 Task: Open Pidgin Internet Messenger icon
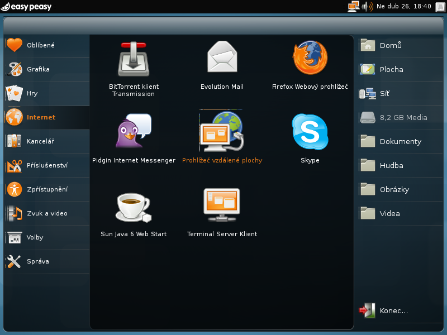[134, 131]
